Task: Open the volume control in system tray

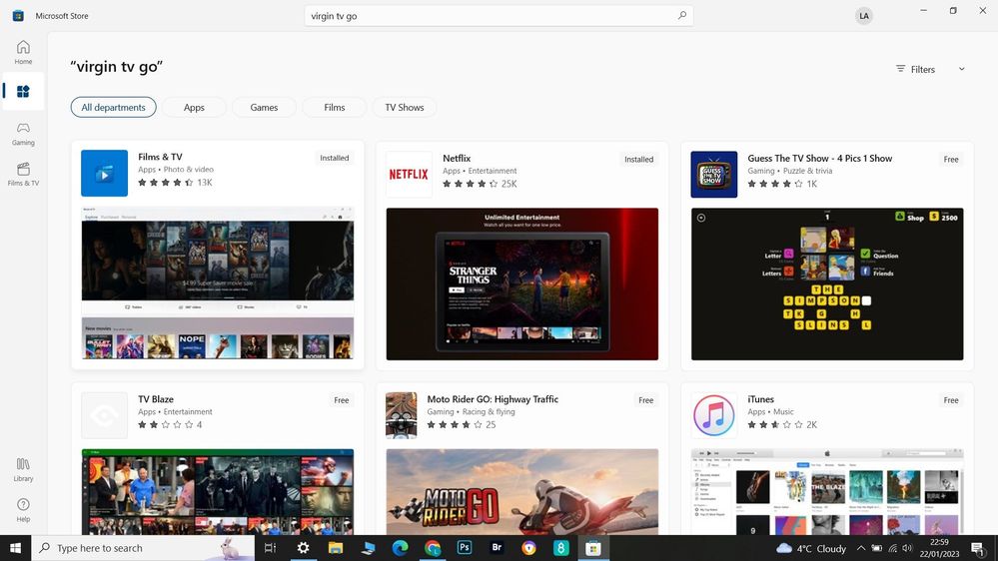Action: [907, 548]
